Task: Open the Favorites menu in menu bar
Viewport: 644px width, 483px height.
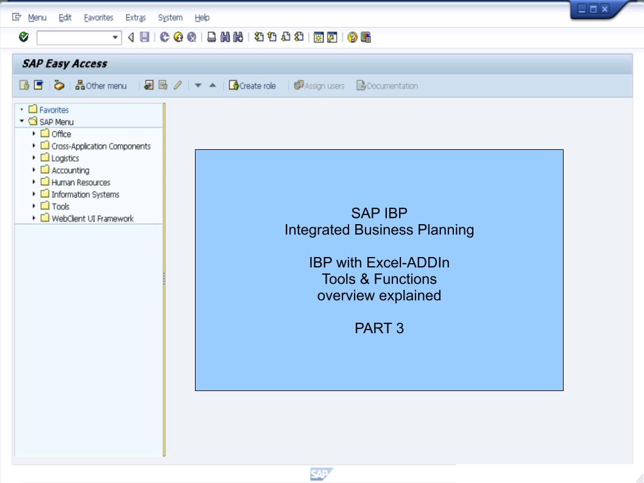Action: point(98,18)
